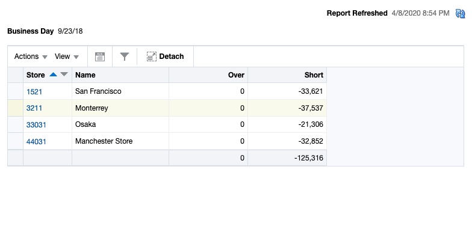Image resolution: width=475 pixels, height=229 pixels.
Task: Open the View menu
Action: [67, 56]
